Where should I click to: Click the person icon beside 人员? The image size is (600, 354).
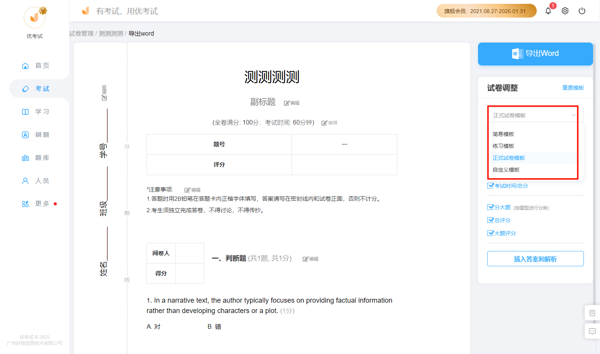25,180
